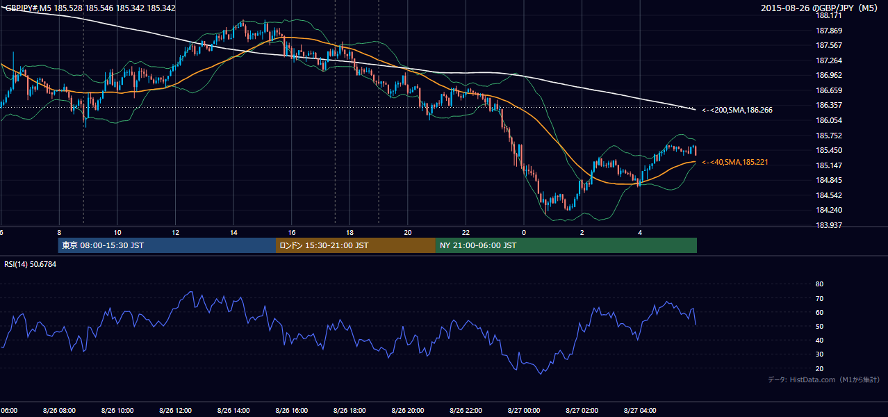
Task: Click the 184.240 price axis label
Action: coord(829,210)
